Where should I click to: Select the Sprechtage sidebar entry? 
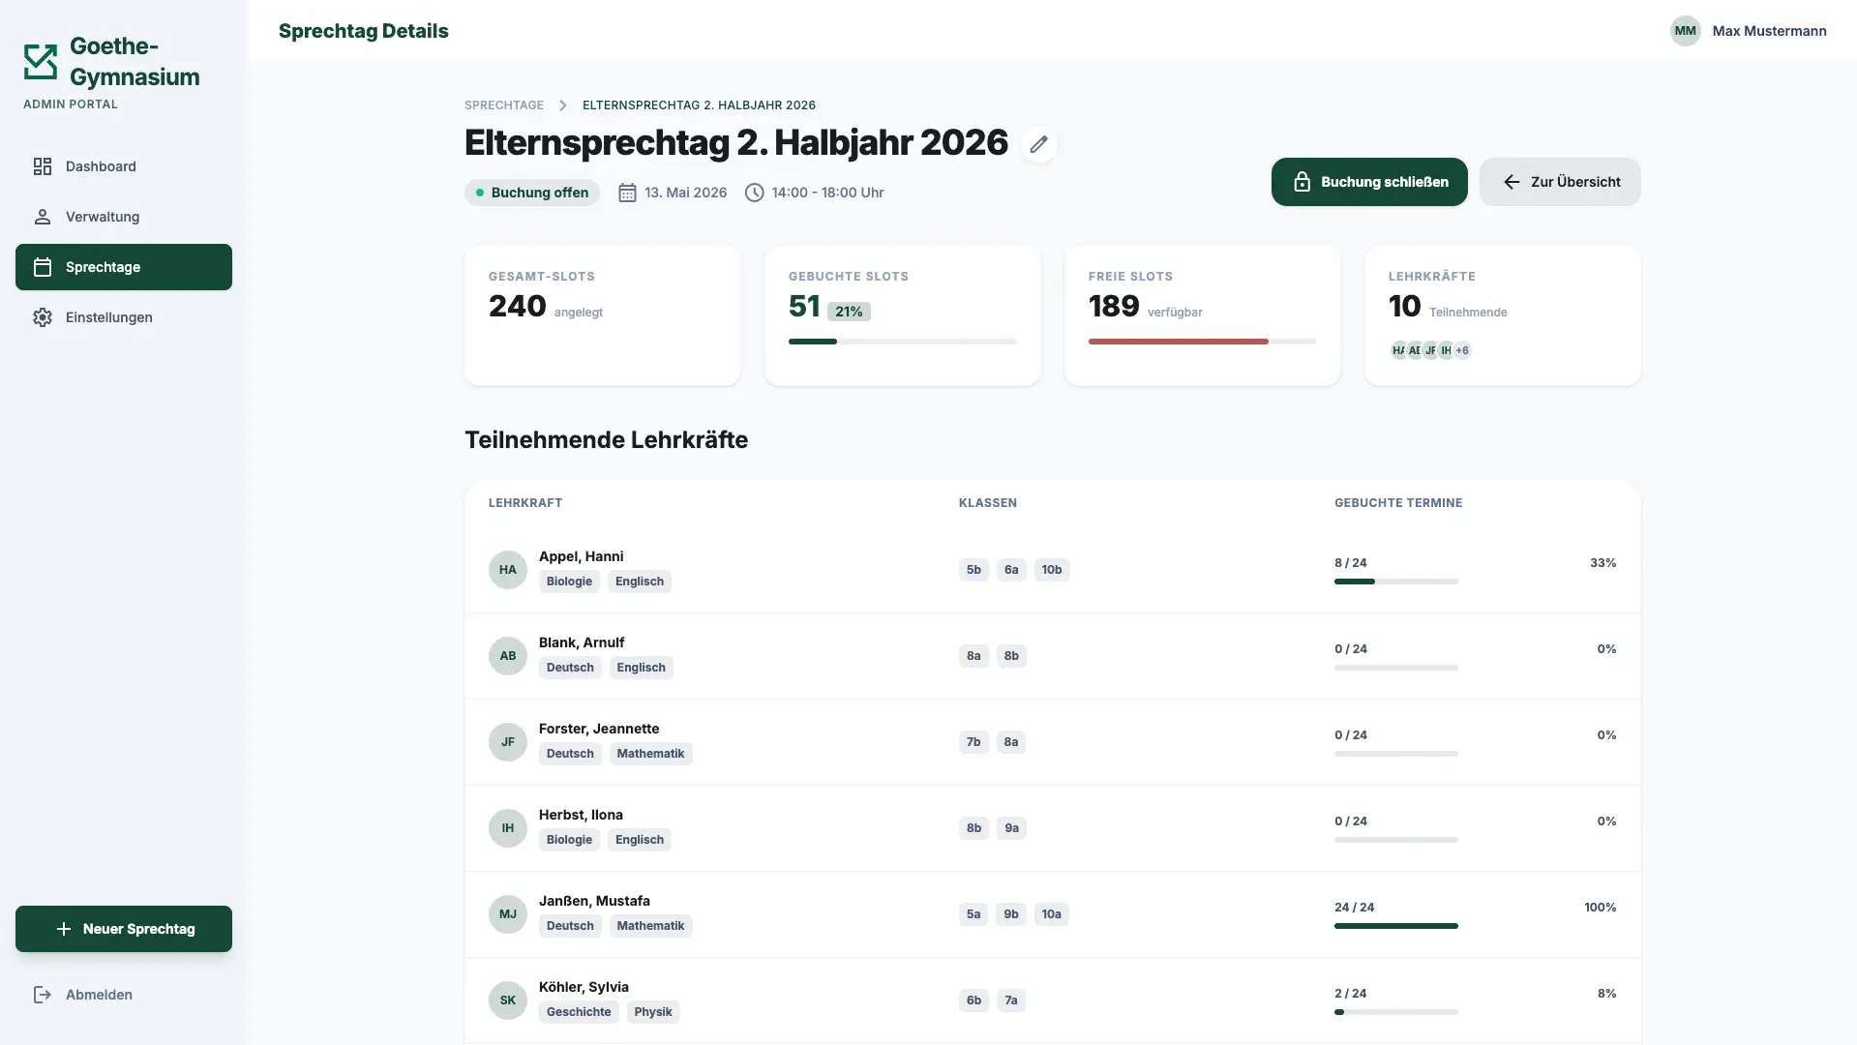tap(124, 267)
